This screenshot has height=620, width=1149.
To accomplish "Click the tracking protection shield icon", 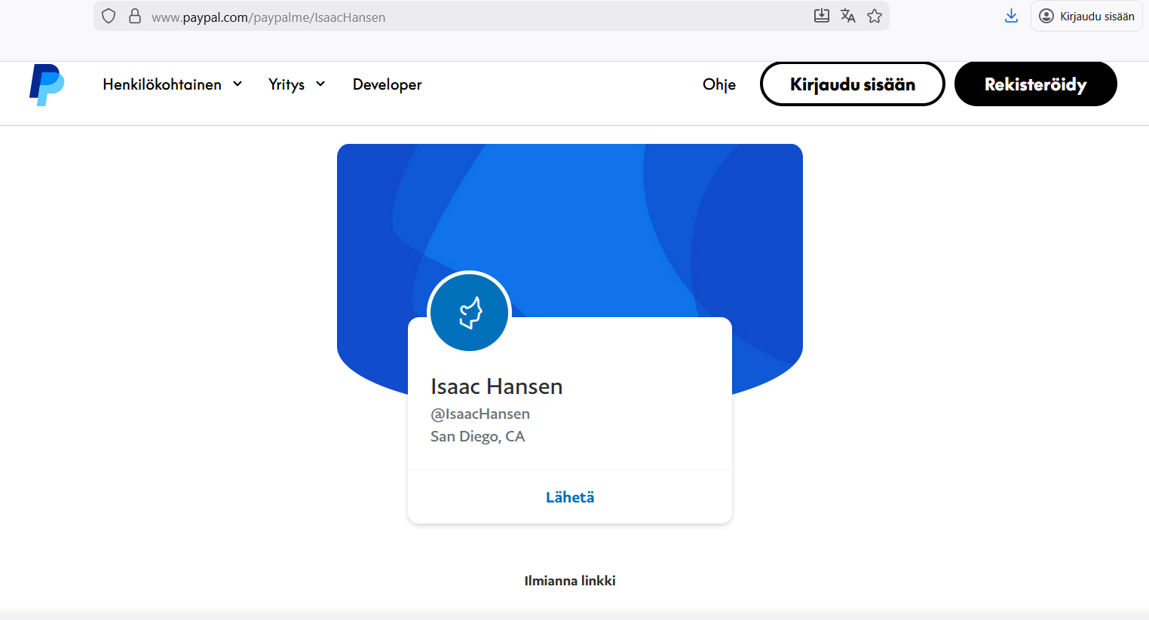I will [109, 16].
